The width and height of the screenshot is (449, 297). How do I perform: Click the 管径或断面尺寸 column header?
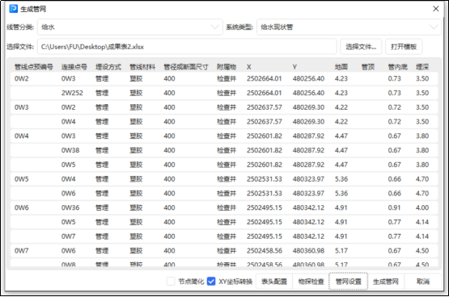(x=186, y=67)
